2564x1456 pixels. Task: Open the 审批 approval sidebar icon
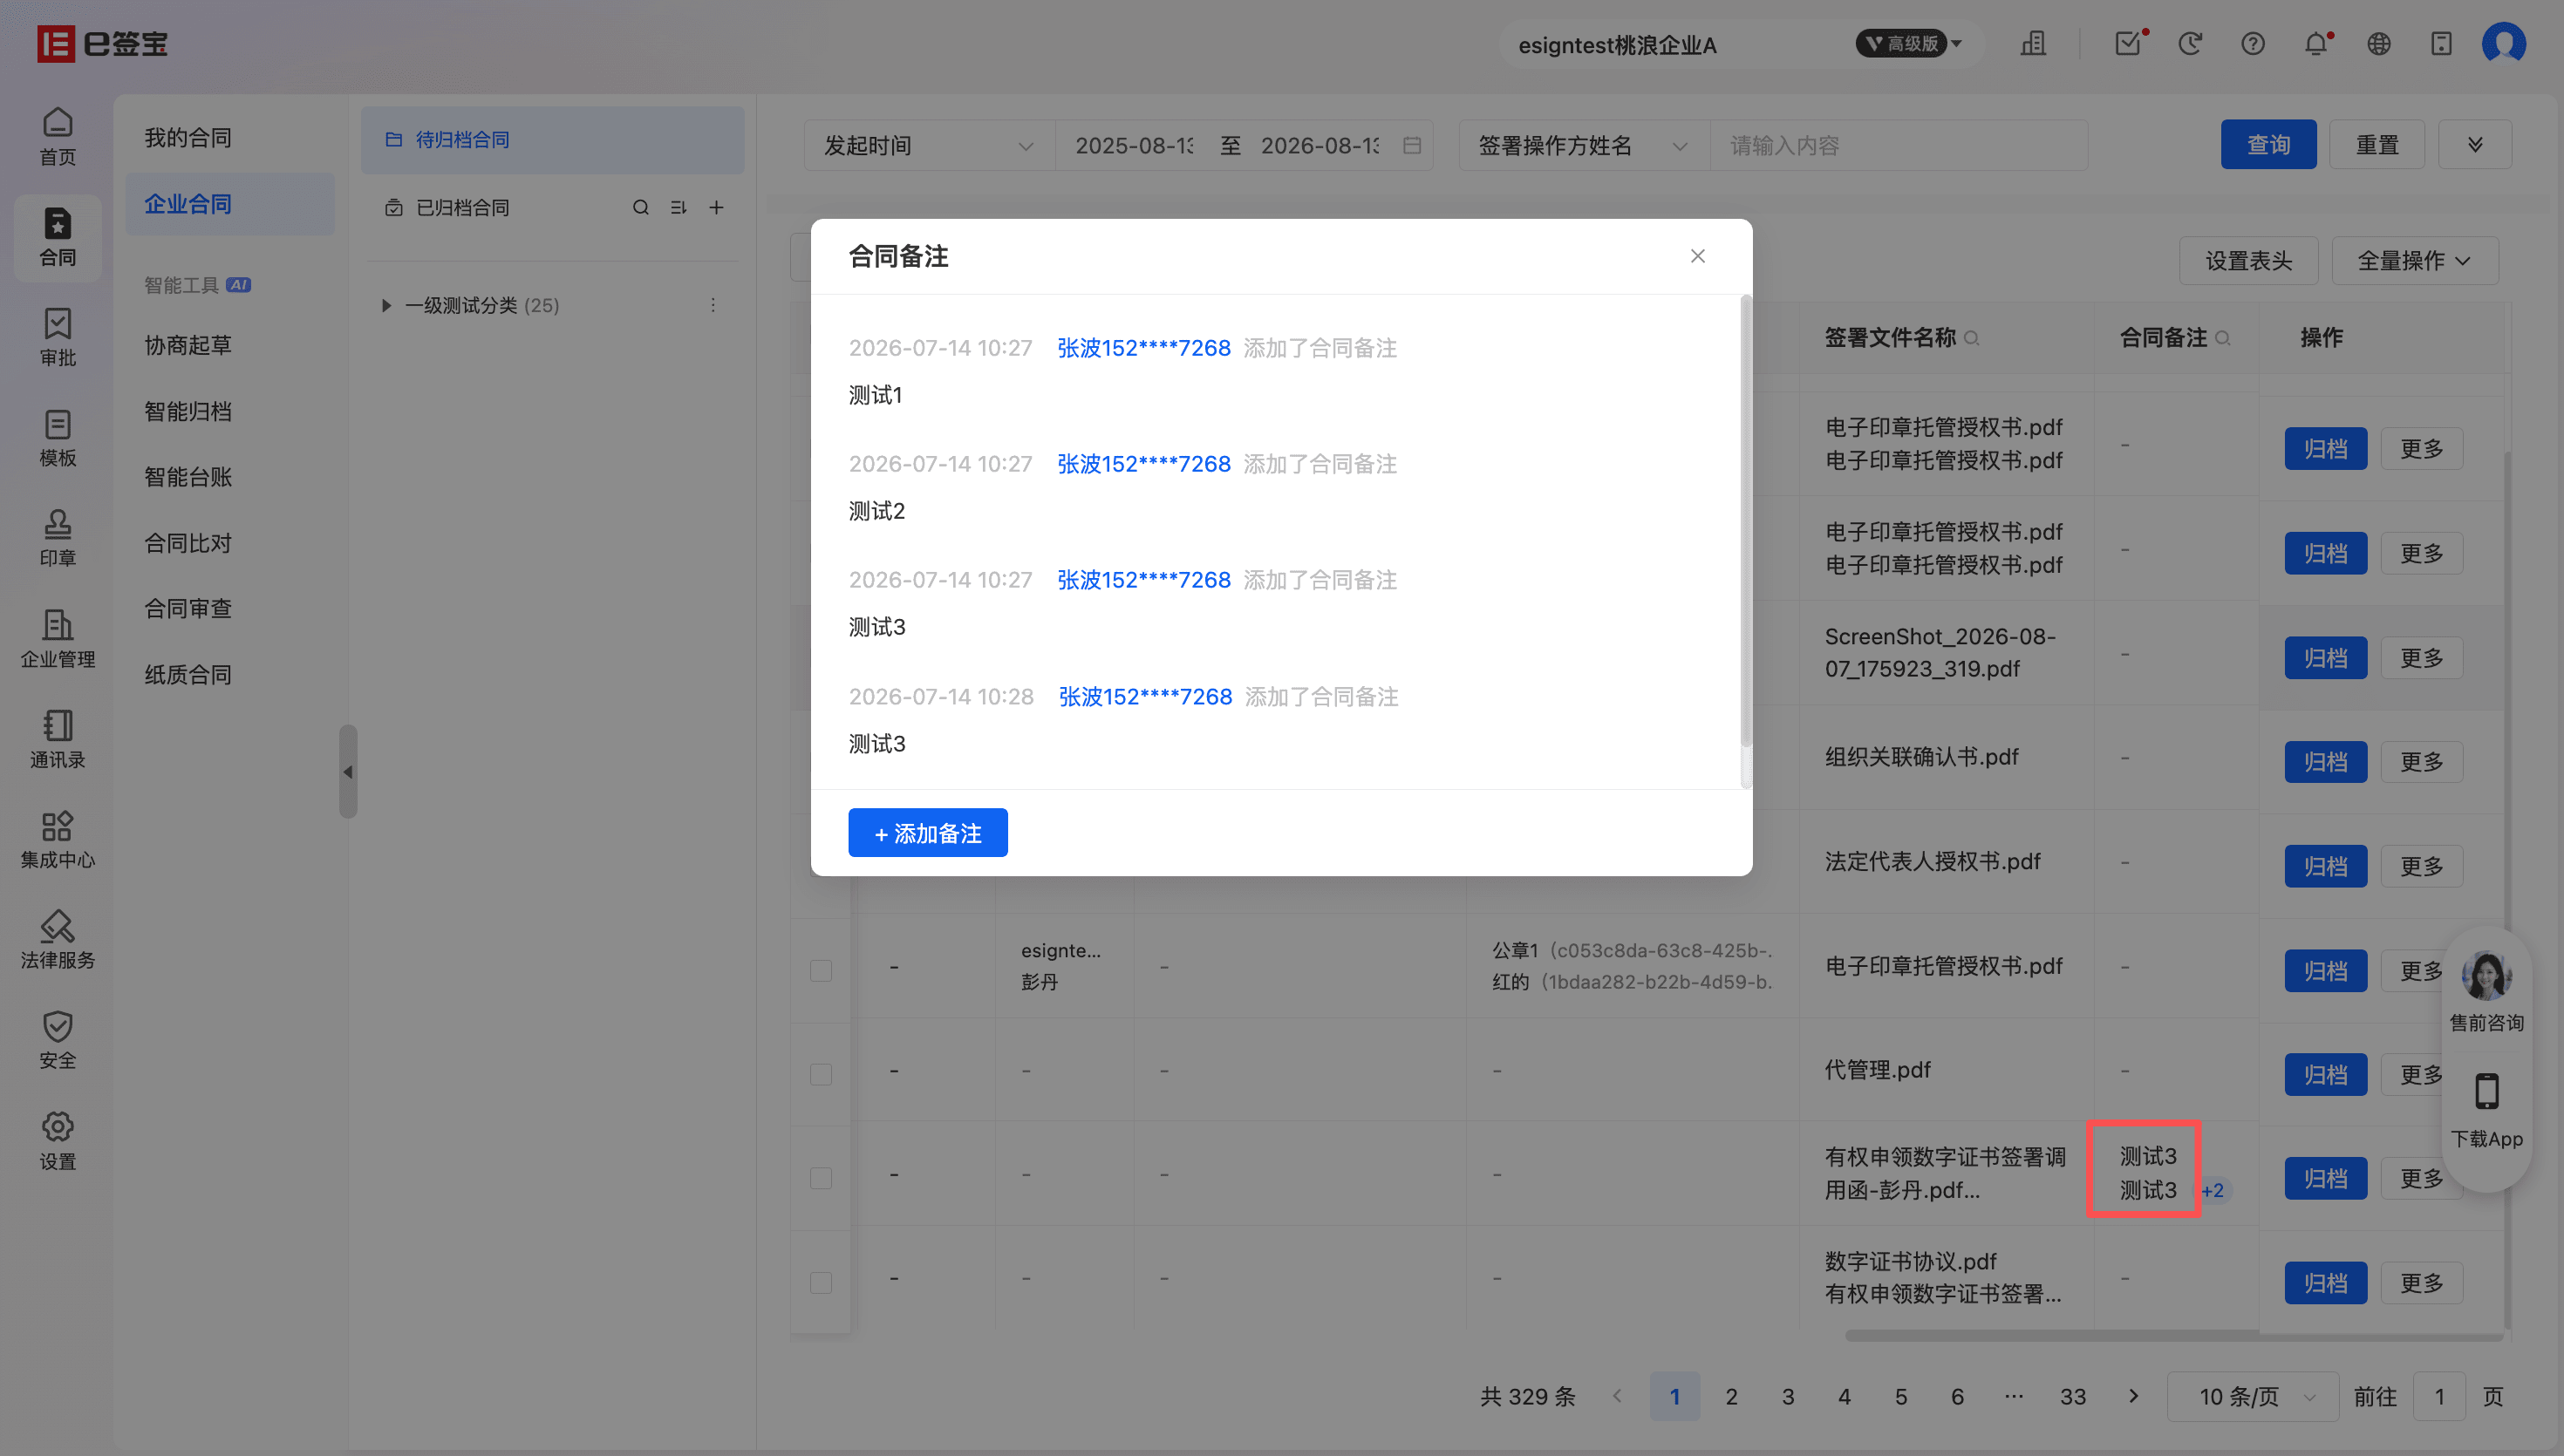coord(57,337)
